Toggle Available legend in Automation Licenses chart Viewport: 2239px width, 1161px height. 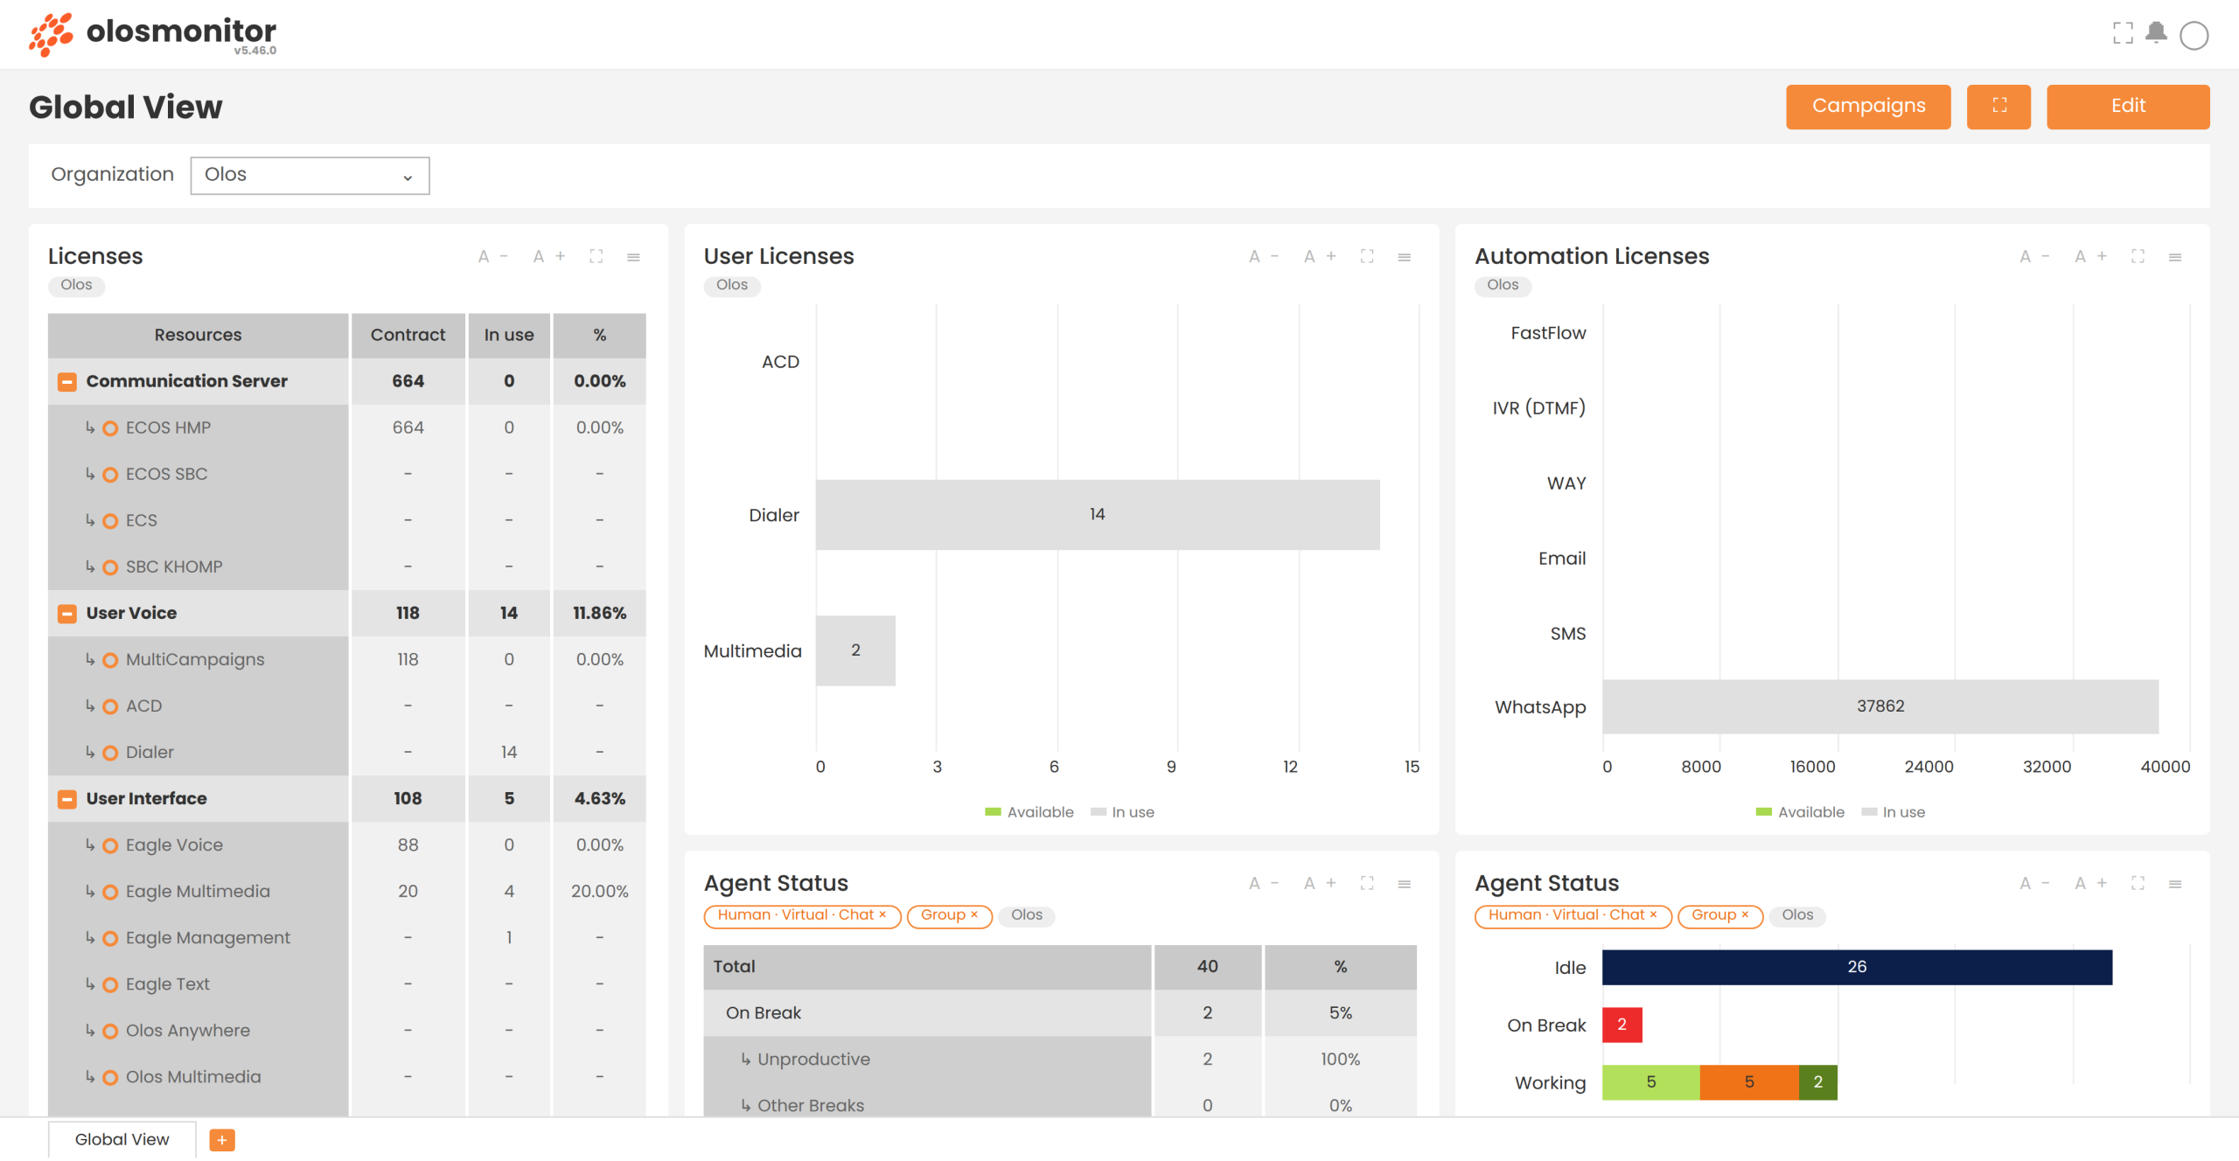click(1800, 812)
